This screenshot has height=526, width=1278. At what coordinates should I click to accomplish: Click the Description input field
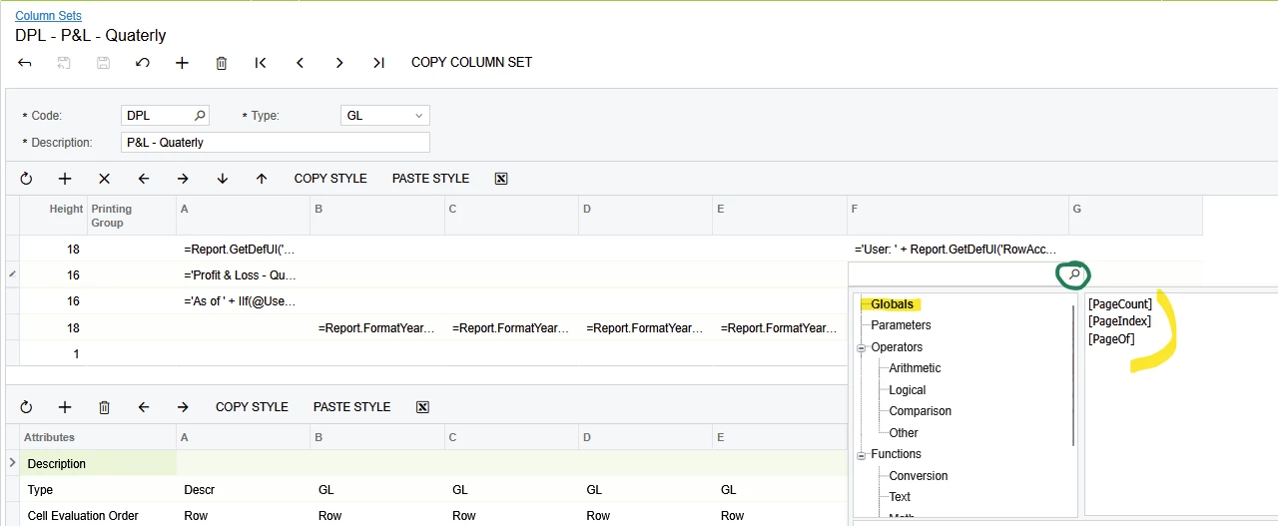[276, 143]
